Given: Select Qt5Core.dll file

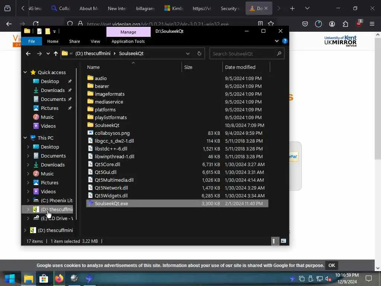Looking at the screenshot, I should (108, 164).
